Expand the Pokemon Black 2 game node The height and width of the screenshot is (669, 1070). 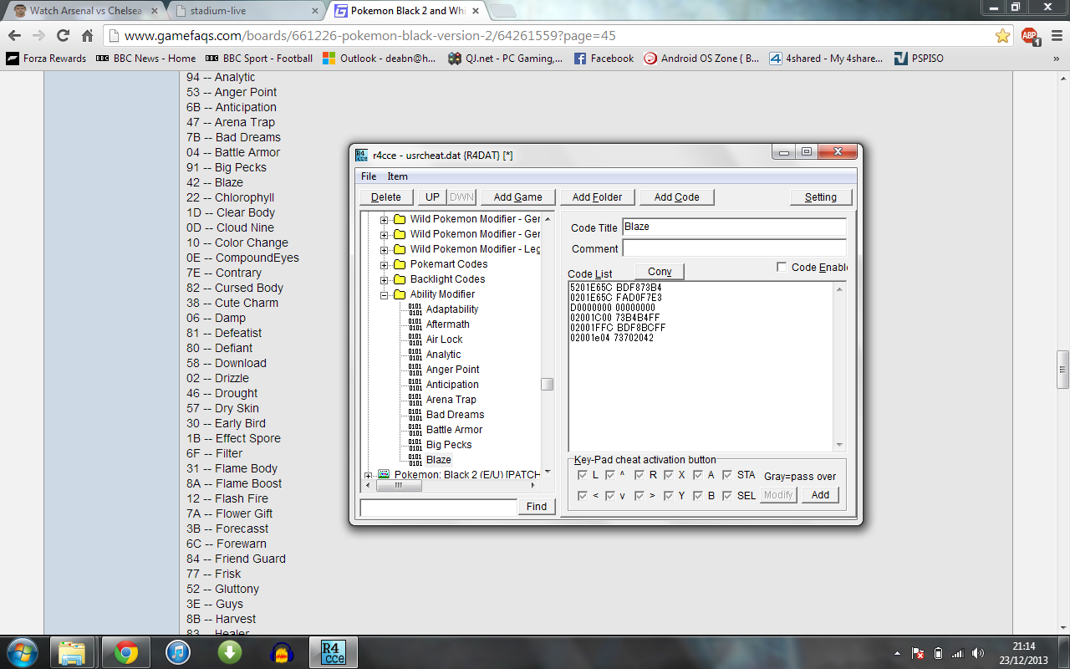pyautogui.click(x=368, y=475)
